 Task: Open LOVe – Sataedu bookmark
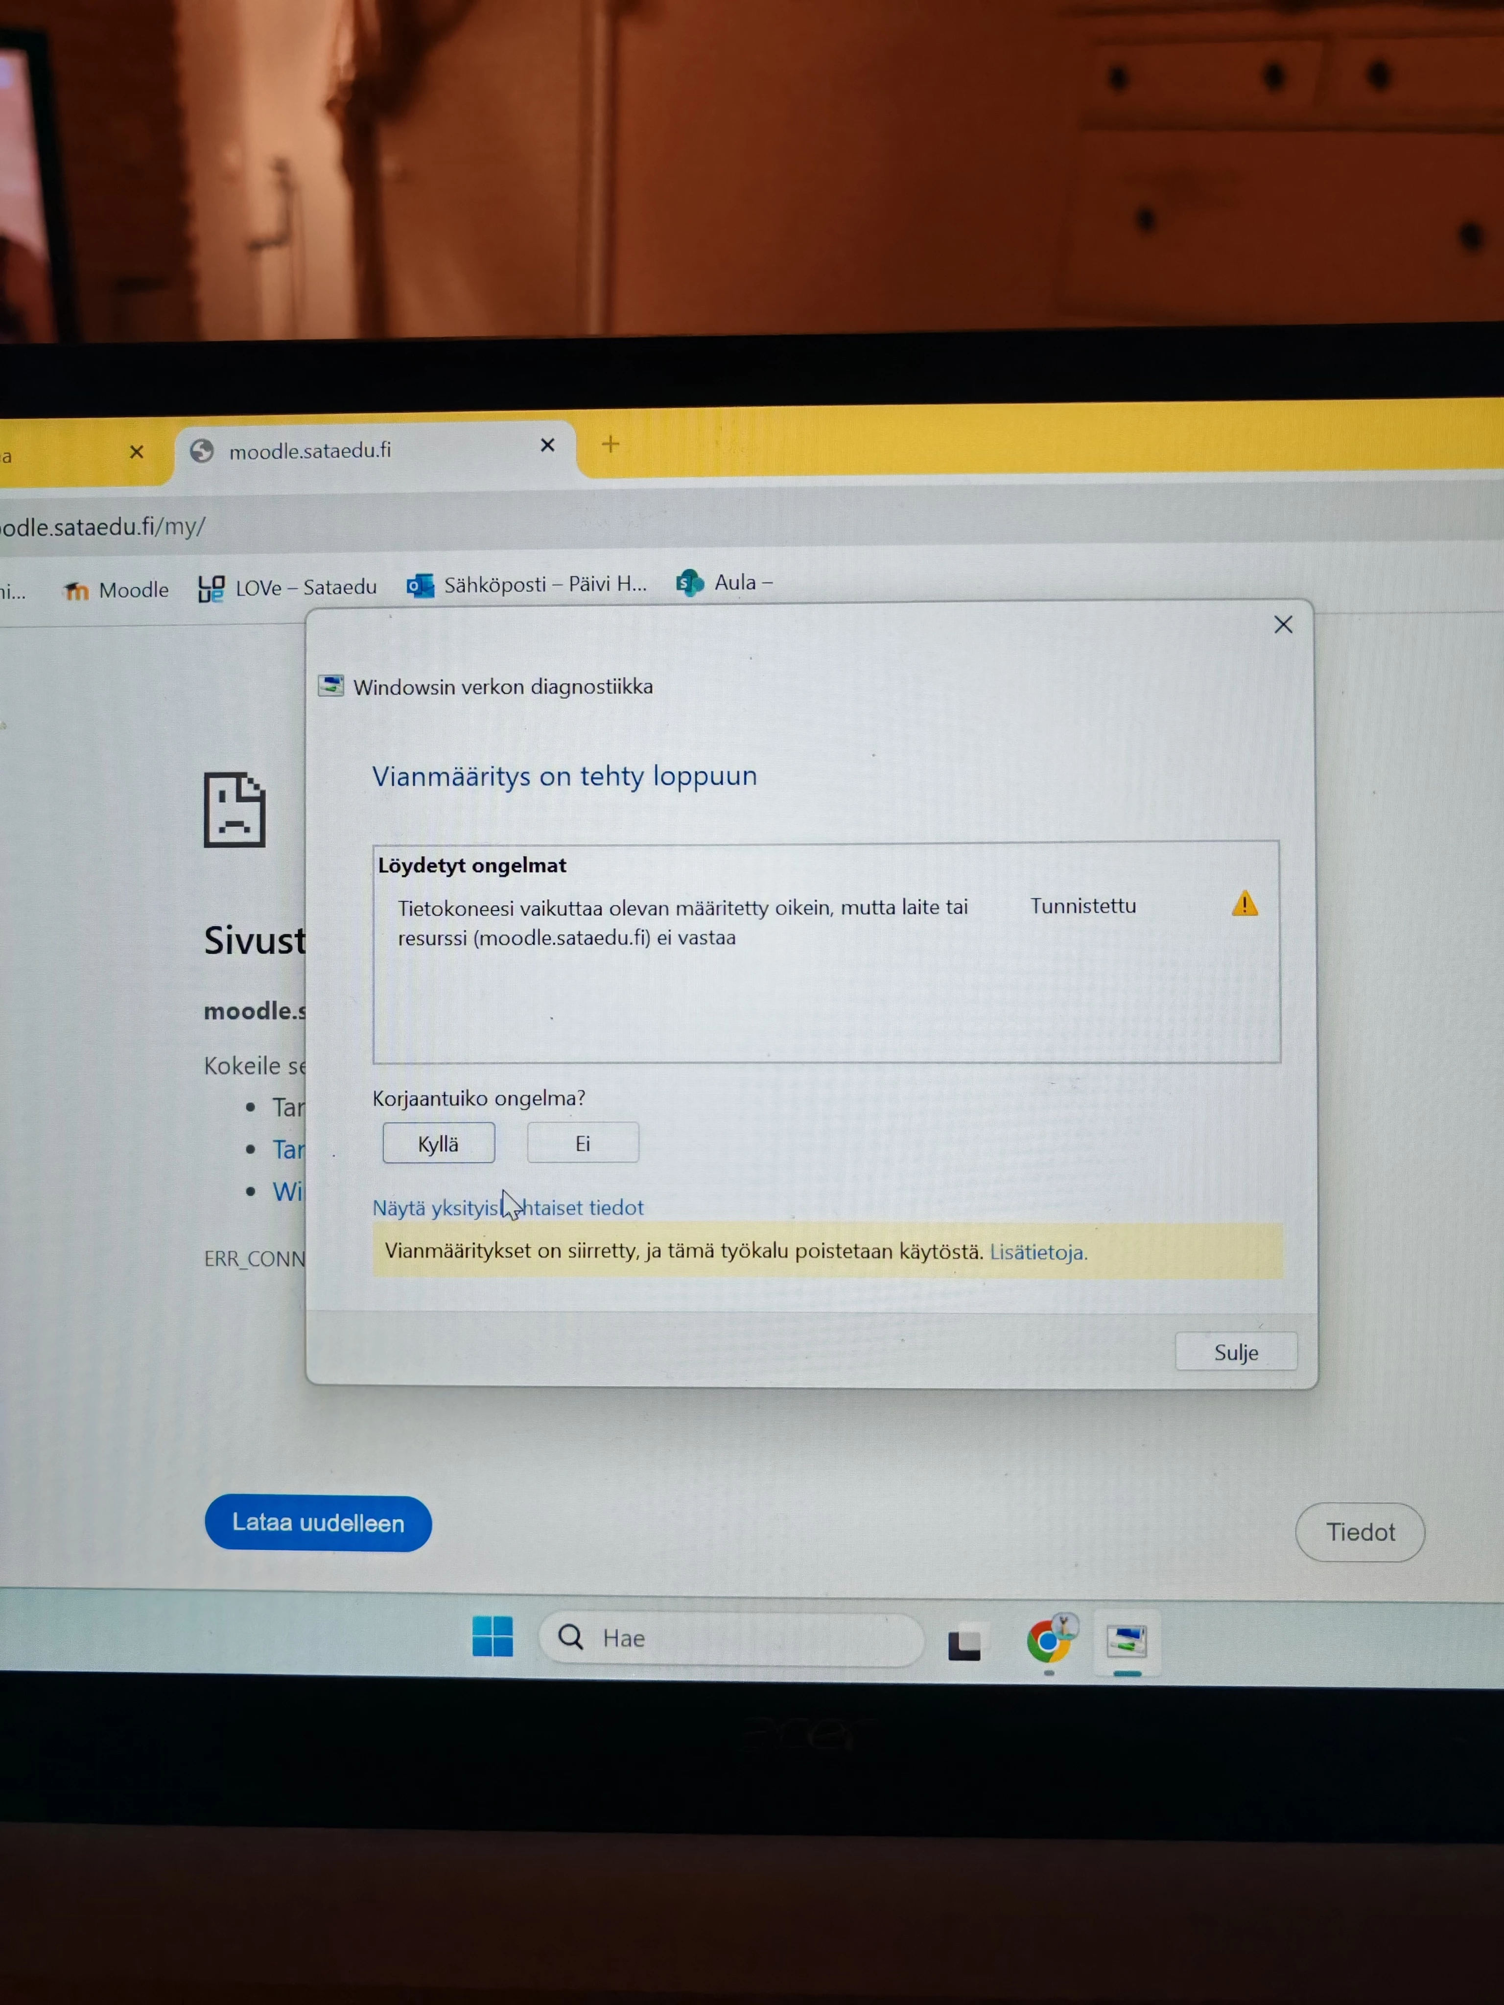287,587
